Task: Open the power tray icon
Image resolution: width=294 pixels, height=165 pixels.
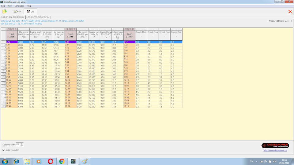Action: click(270, 161)
